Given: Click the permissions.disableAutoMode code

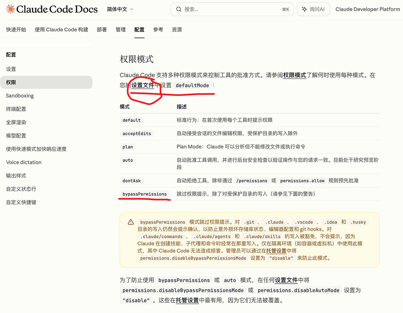Looking at the screenshot, I should pos(298,290).
